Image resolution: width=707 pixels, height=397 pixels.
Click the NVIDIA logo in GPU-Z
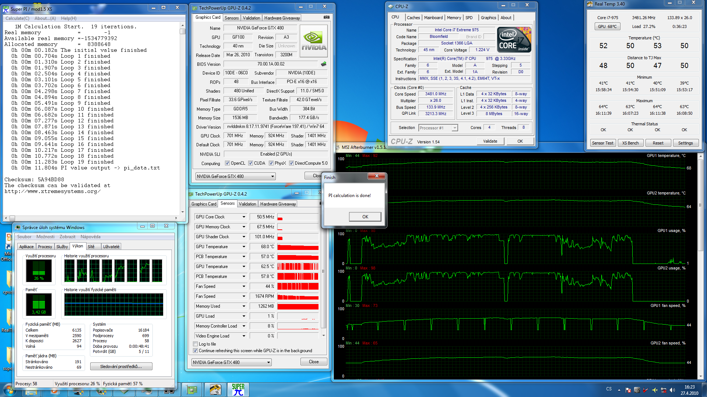click(x=314, y=41)
